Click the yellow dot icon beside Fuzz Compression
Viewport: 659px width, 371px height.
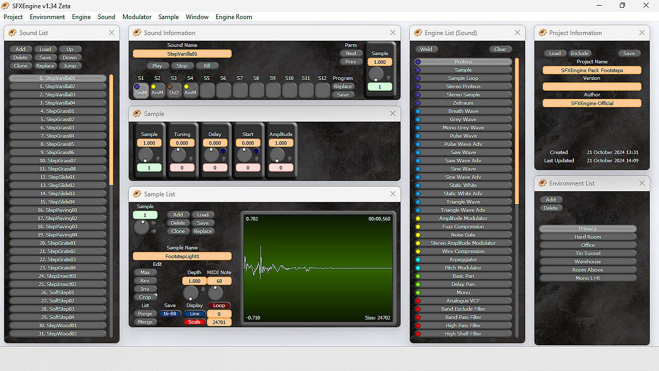[x=418, y=227]
